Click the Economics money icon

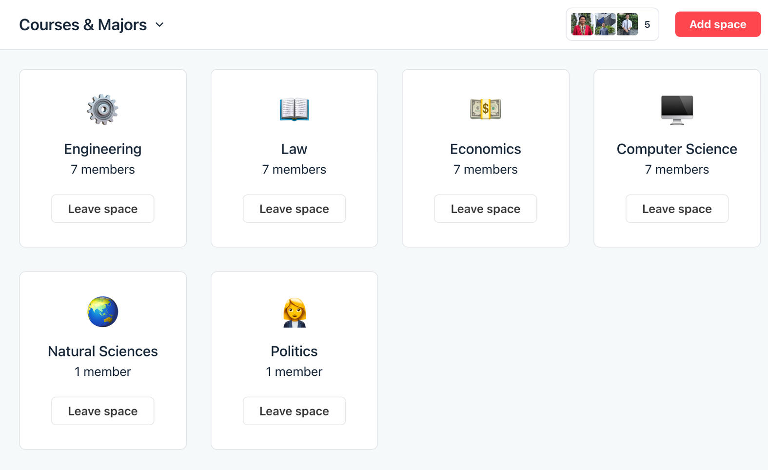(x=485, y=109)
